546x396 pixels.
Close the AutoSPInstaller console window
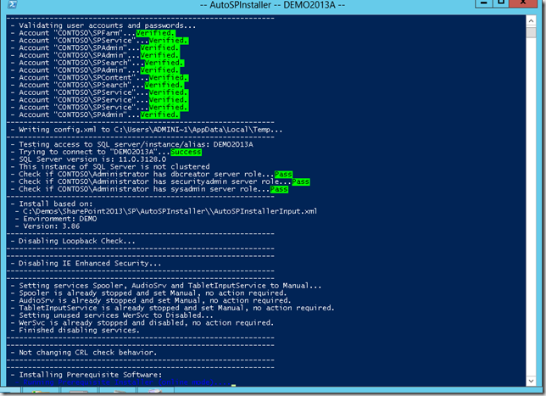[x=523, y=3]
